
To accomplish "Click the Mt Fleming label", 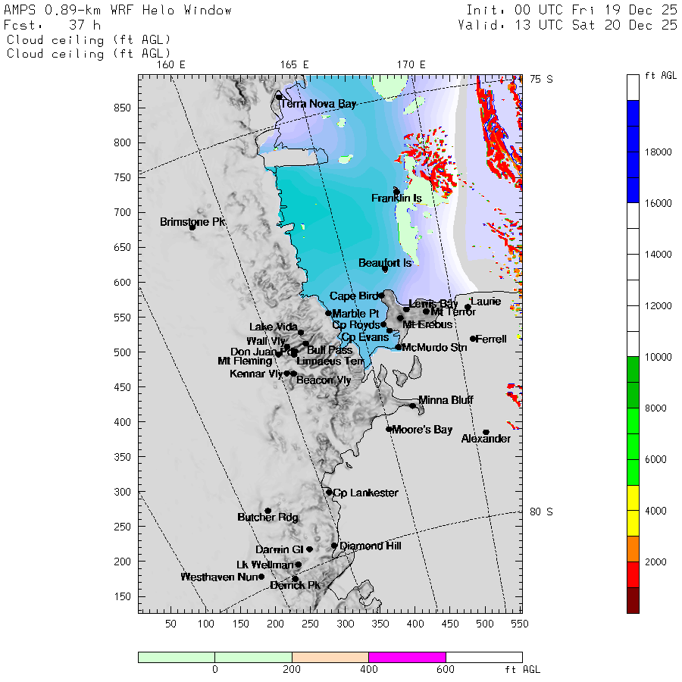I will click(x=245, y=361).
